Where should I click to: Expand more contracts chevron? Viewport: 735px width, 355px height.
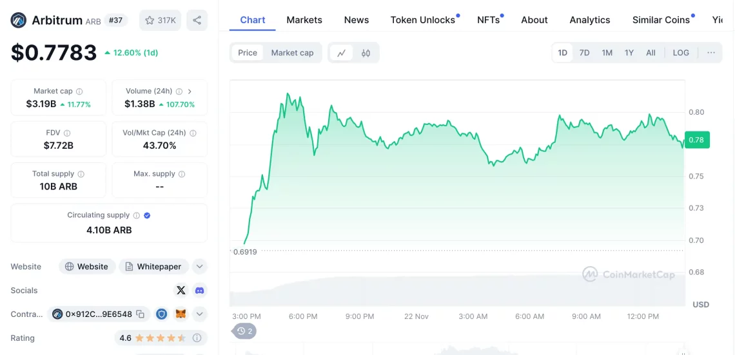pos(199,314)
